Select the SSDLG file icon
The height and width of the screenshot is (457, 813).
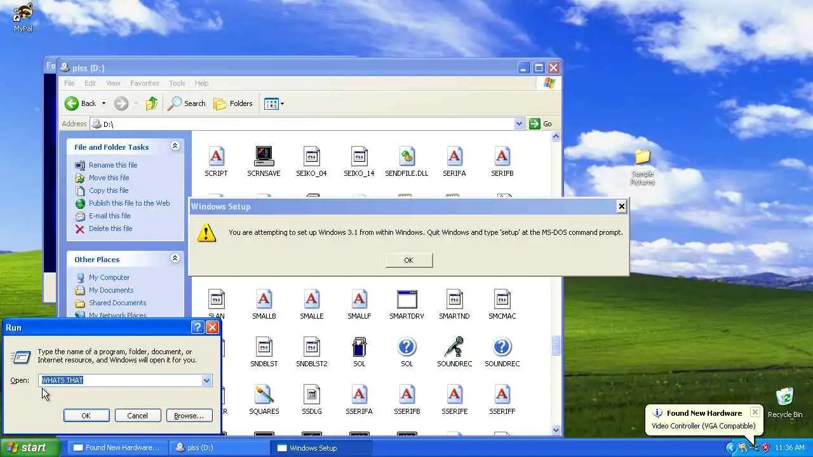point(311,394)
